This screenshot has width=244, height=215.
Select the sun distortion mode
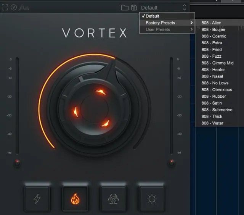point(152,199)
